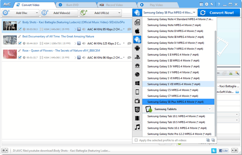Select the audio formats music note icon
Image resolution: width=242 pixels, height=155 pixels.
[x=137, y=127]
